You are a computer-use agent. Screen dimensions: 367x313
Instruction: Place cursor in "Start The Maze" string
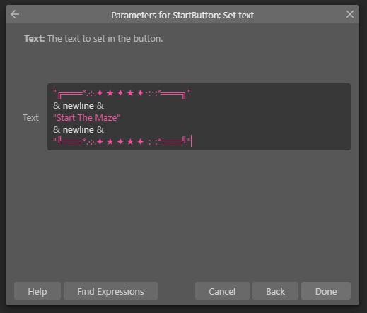87,118
